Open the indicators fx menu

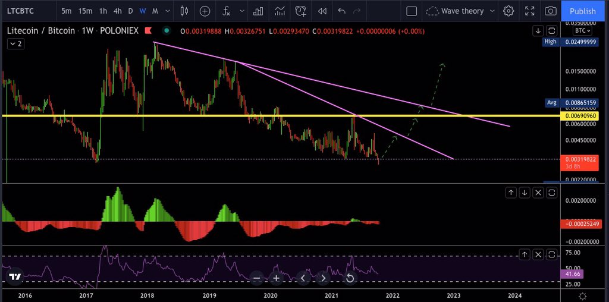coord(227,11)
